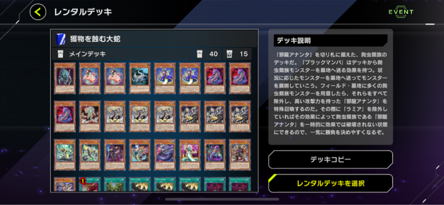
Task: Open the first card in second row
Action: 65,117
